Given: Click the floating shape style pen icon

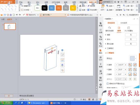Looking at the screenshot, I should click(x=62, y=55).
